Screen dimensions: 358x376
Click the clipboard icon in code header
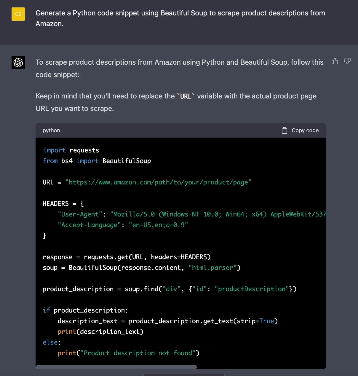point(284,130)
